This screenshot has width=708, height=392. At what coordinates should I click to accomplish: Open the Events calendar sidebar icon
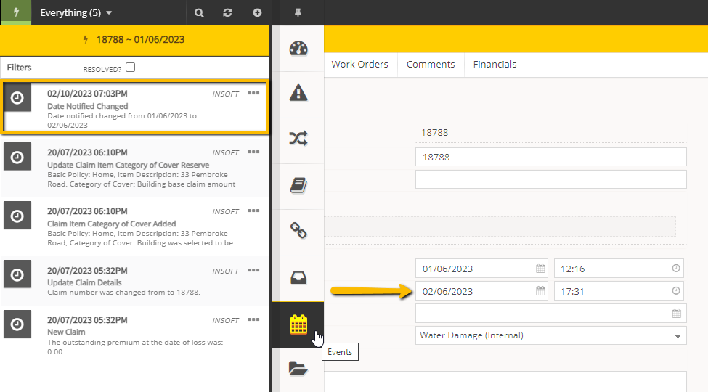[x=298, y=324]
